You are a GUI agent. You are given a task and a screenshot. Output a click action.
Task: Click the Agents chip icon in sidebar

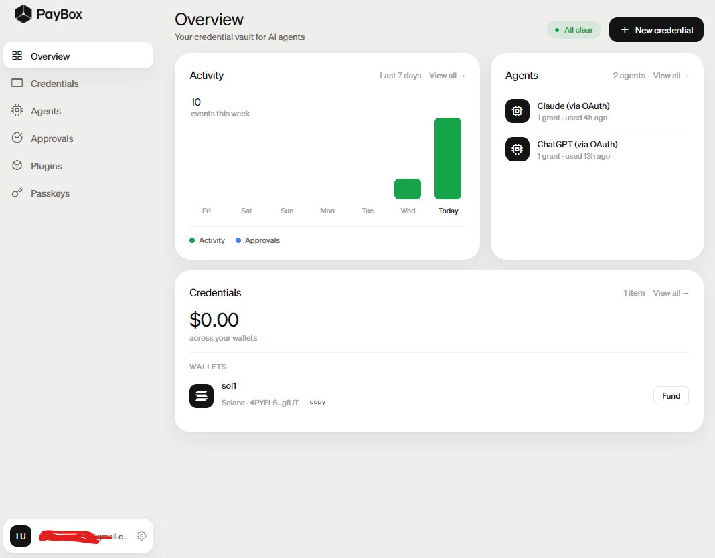coord(17,110)
